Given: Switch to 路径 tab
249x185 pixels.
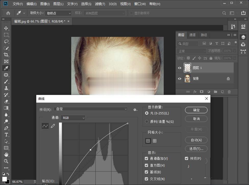Looking at the screenshot, I should tap(204, 35).
